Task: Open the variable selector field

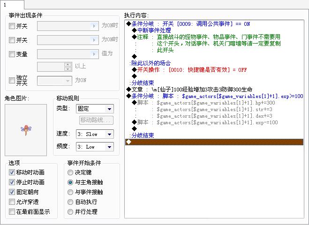Action: coord(68,54)
